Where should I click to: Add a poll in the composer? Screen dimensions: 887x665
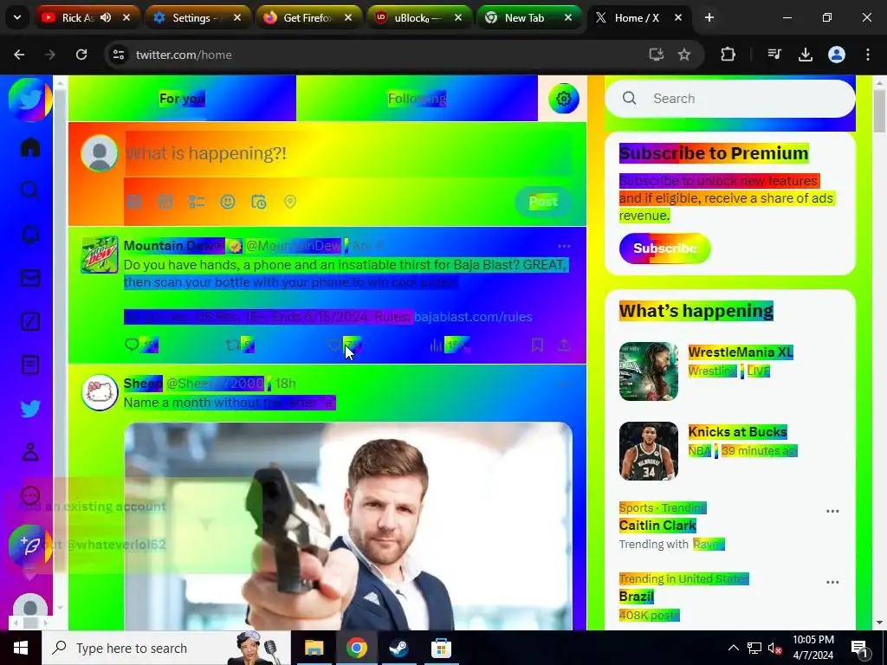click(197, 202)
